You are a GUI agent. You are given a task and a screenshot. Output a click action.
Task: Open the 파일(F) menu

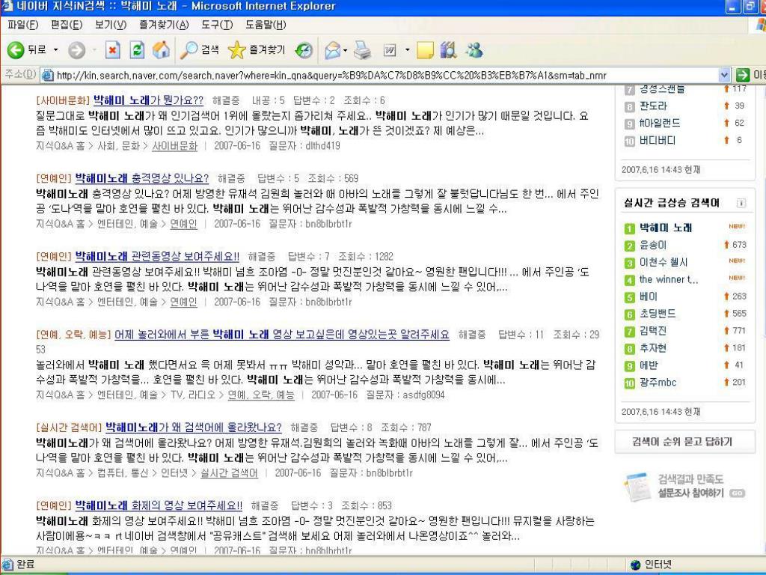23,25
